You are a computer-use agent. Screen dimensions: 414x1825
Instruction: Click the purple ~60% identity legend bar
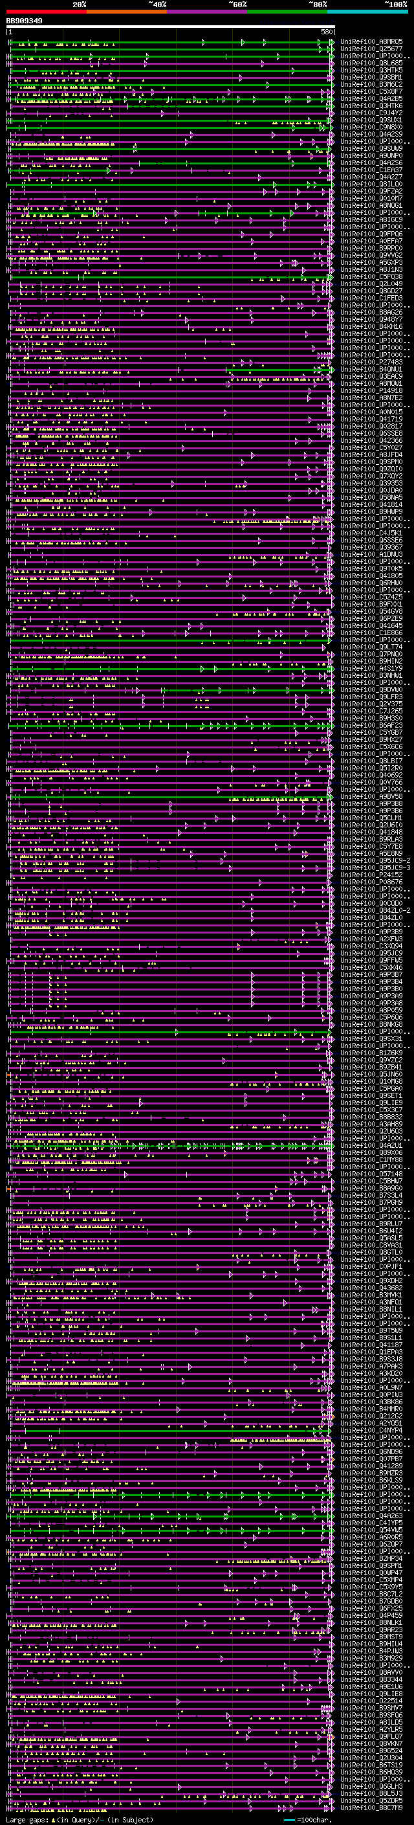208,12
